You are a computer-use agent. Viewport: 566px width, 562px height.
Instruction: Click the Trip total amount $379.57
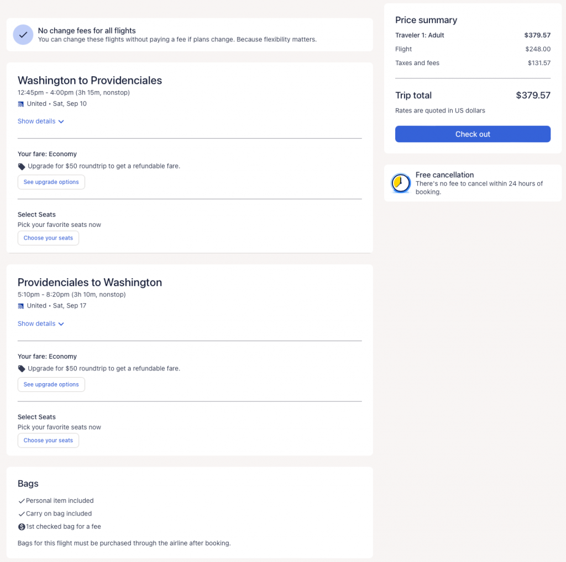click(x=533, y=96)
